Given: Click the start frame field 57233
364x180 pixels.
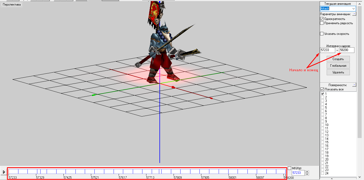Looking at the screenshot, I should point(327,50).
